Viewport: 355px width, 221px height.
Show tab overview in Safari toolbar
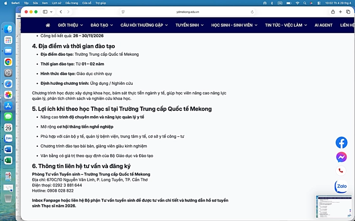pyautogui.click(x=348, y=12)
